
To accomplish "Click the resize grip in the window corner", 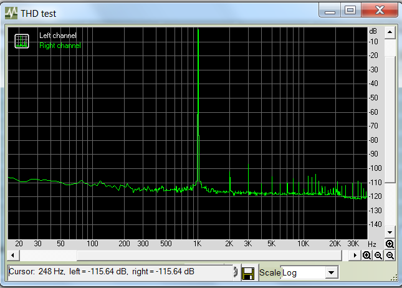I will tap(394, 278).
